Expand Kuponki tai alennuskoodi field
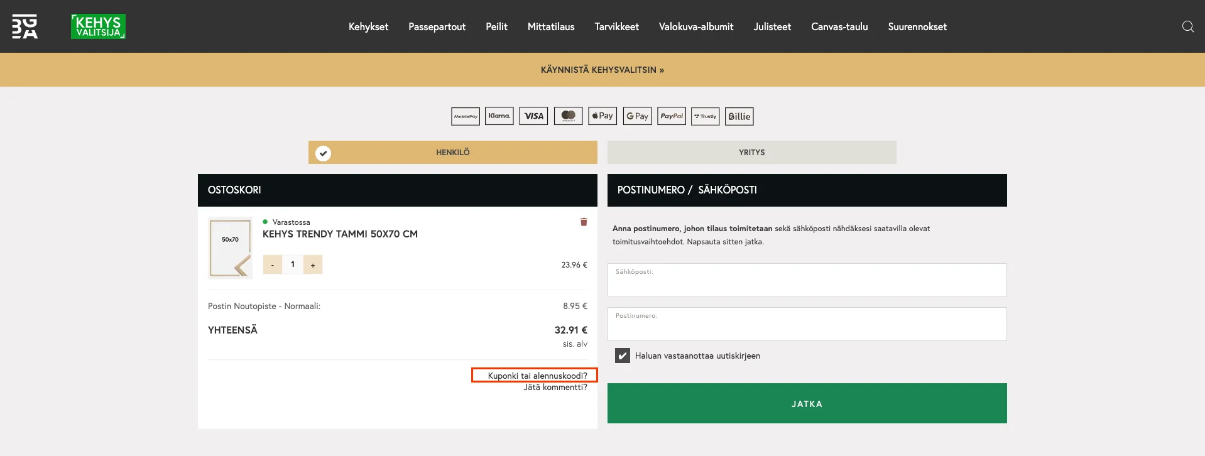This screenshot has height=456, width=1205. pos(537,376)
